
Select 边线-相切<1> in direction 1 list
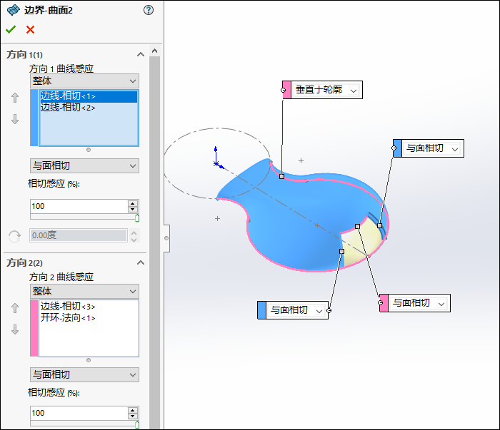click(89, 96)
